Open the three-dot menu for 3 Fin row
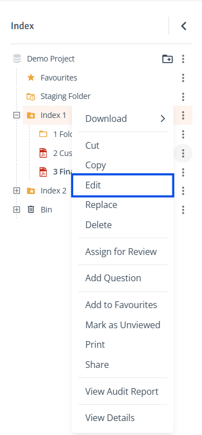The height and width of the screenshot is (435, 202). point(183,172)
